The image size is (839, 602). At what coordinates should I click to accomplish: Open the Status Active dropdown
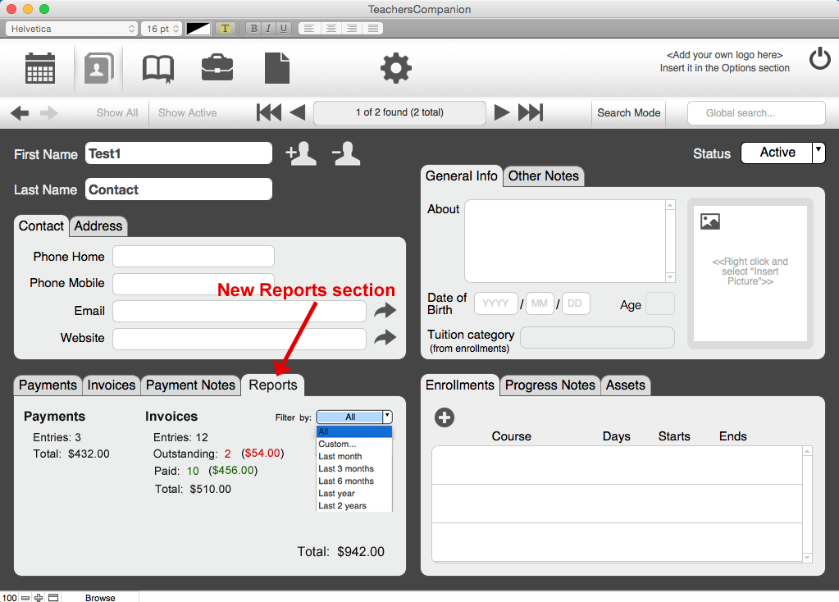(x=782, y=153)
